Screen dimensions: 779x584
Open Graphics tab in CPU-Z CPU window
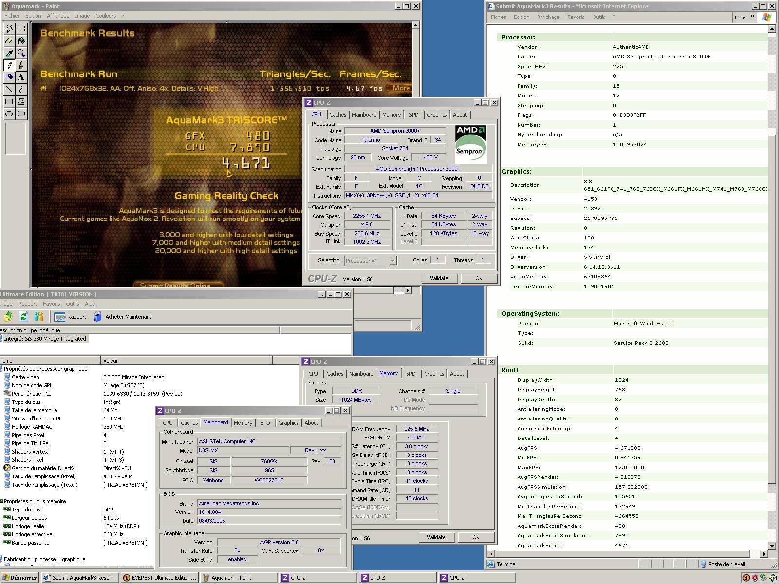437,115
